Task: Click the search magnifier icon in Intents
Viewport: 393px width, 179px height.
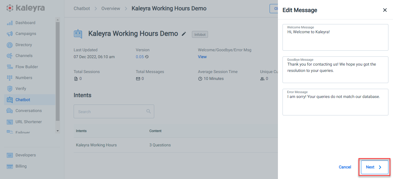Action: pyautogui.click(x=148, y=111)
